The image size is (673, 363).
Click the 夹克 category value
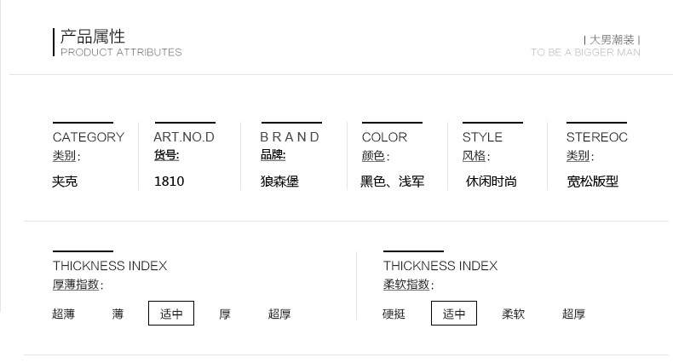pos(65,181)
